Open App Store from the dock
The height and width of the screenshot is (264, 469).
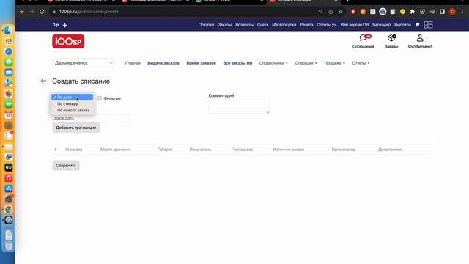9,188
